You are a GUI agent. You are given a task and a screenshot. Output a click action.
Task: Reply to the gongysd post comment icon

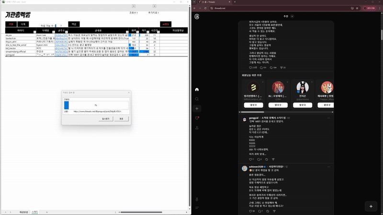[x=259, y=160]
